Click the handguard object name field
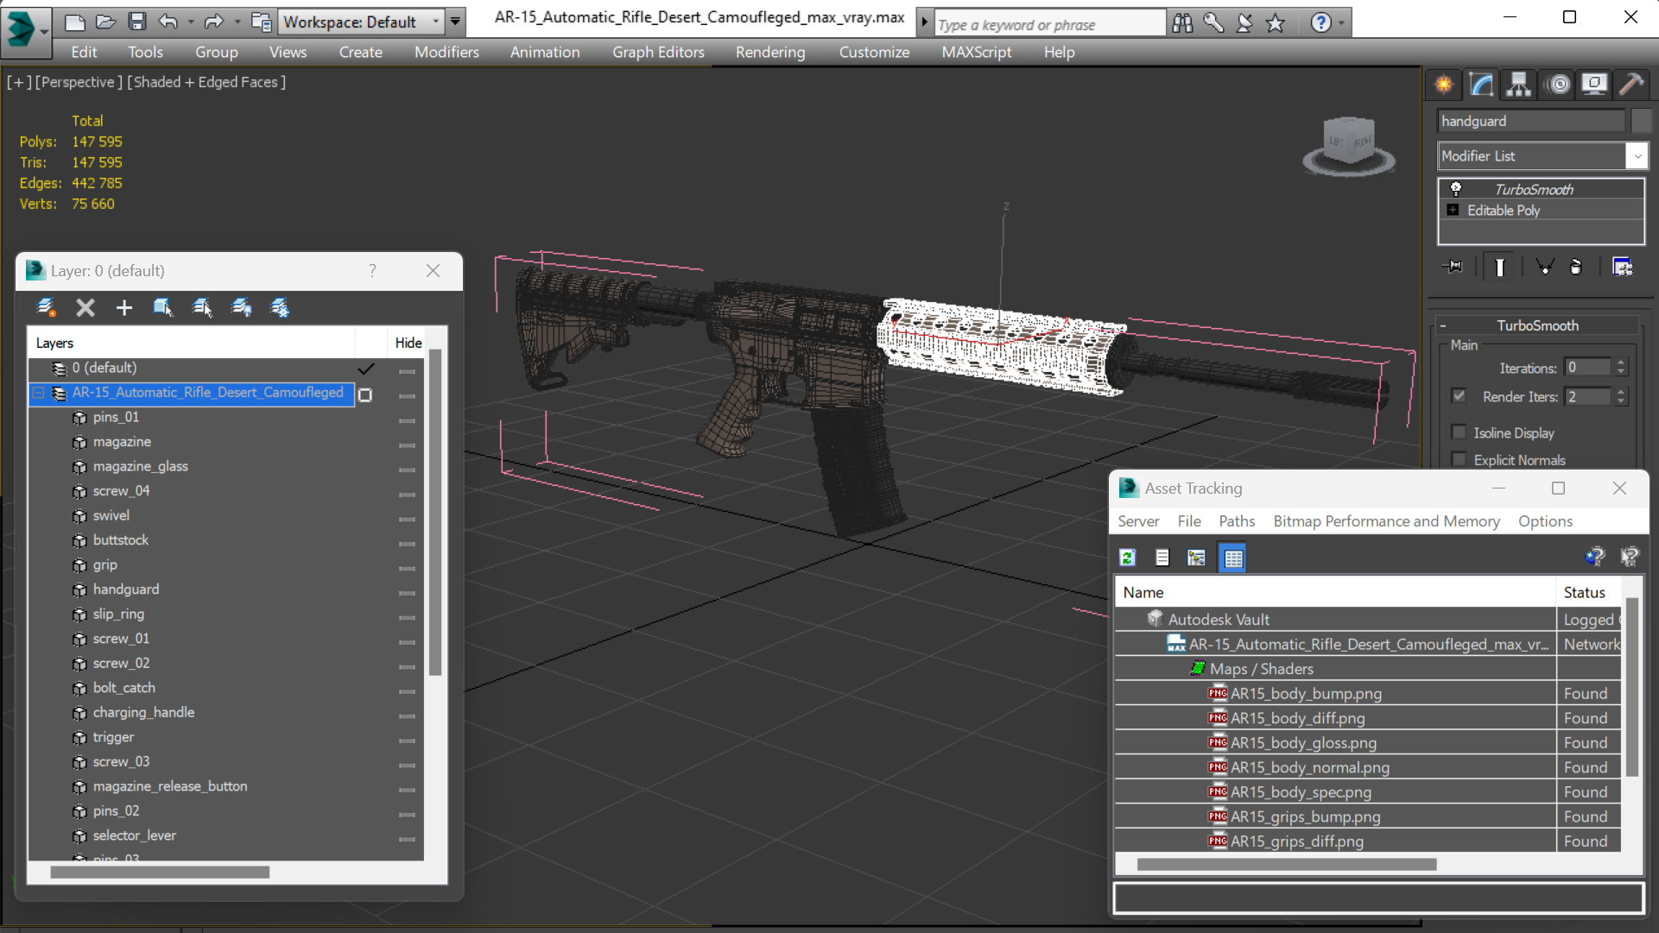Viewport: 1659px width, 933px height. tap(1530, 121)
